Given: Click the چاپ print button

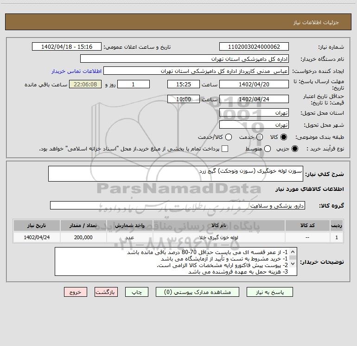Looking at the screenshot, I should coord(137,292).
